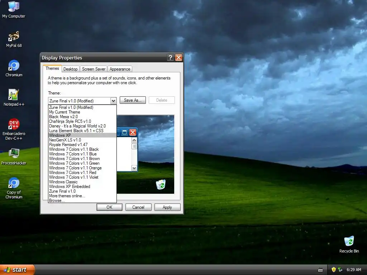
Task: Choose Black Mesa v2.0 theme
Action: coord(82,117)
